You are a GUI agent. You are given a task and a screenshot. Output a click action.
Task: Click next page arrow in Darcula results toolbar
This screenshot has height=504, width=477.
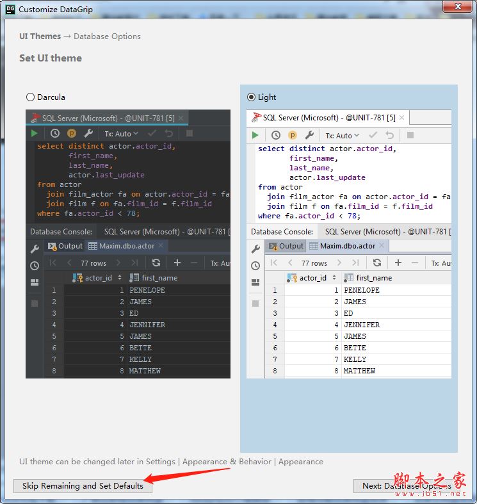tap(118, 263)
